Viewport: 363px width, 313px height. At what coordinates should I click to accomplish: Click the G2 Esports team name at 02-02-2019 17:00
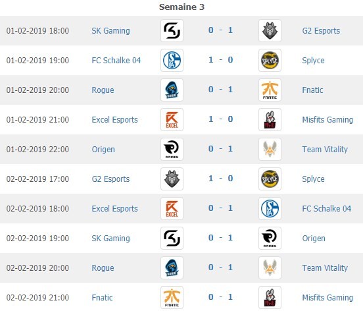[x=110, y=179]
